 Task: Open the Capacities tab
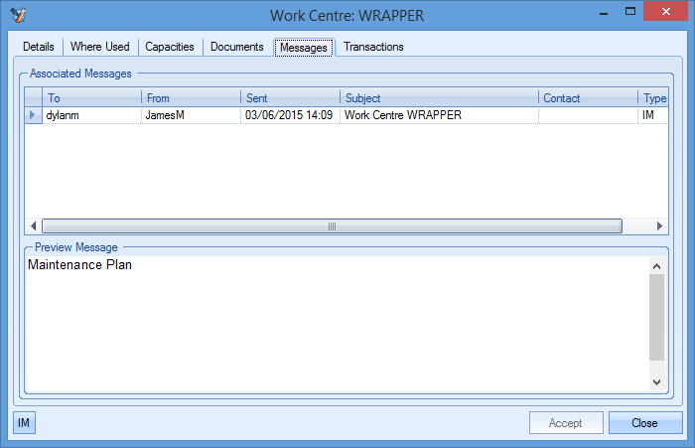(170, 47)
